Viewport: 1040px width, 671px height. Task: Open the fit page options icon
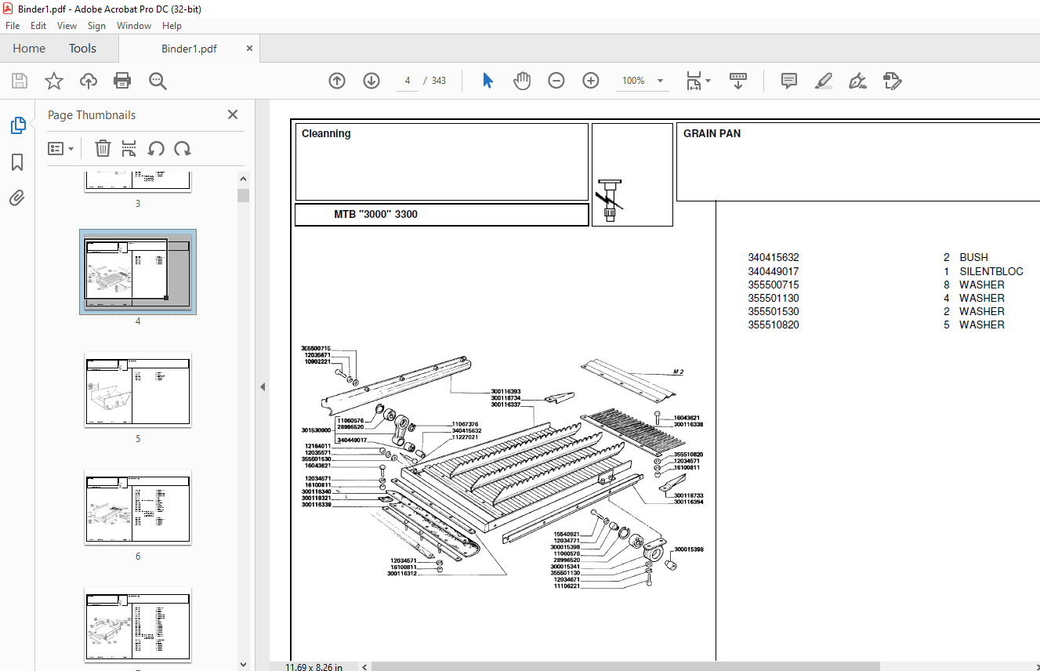698,81
